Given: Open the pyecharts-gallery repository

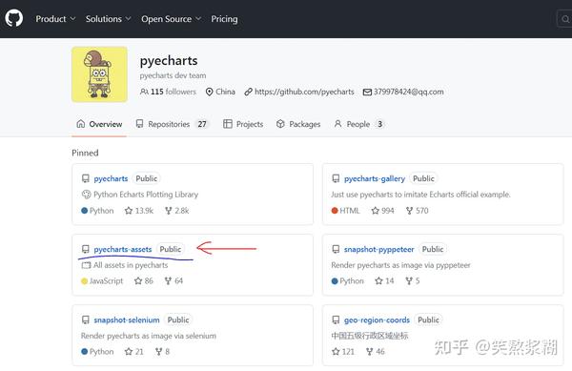Looking at the screenshot, I should pyautogui.click(x=375, y=178).
